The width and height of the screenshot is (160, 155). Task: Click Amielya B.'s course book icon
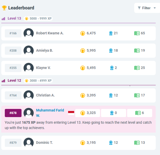pyautogui.click(x=137, y=51)
